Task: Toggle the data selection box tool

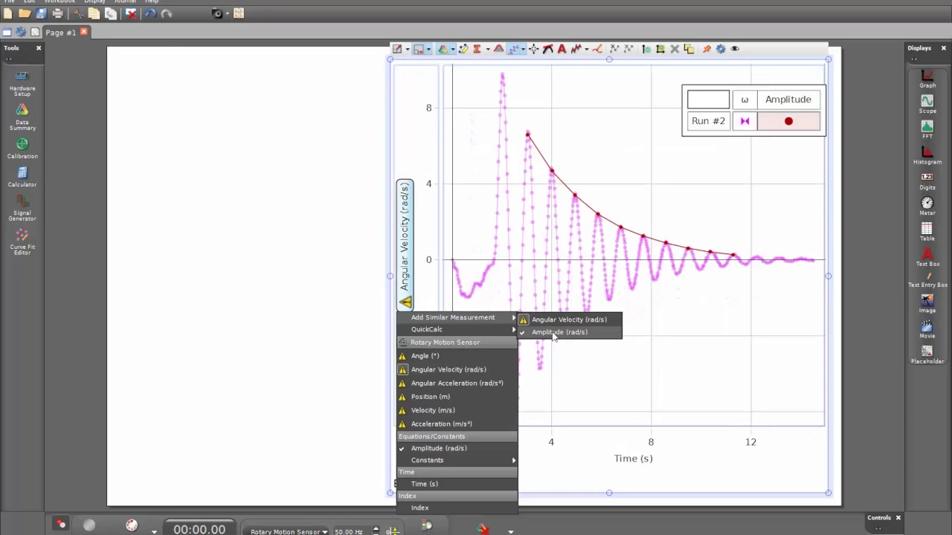Action: (418, 49)
